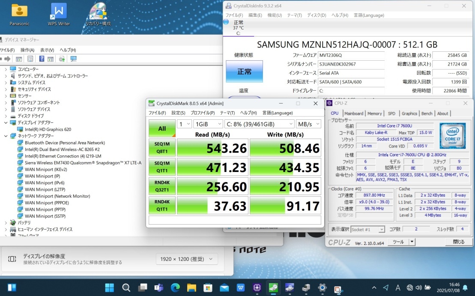Open Microsoft Edge from taskbar
Viewport: 475px width, 296px height.
point(175,287)
